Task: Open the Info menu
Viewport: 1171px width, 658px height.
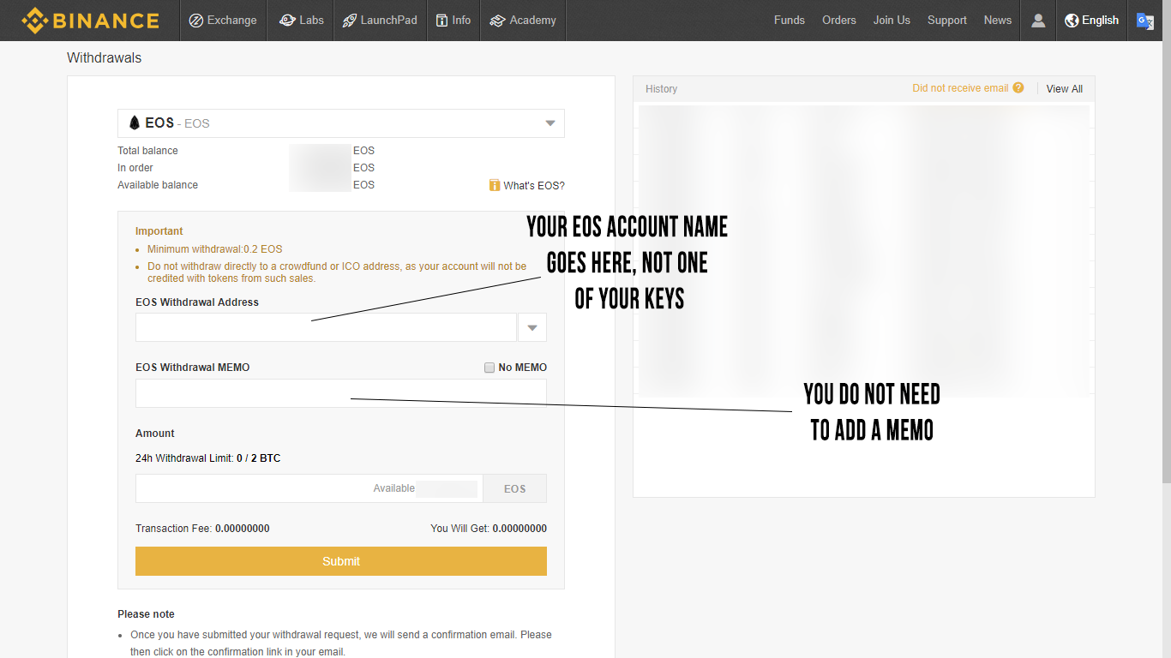Action: pos(453,21)
